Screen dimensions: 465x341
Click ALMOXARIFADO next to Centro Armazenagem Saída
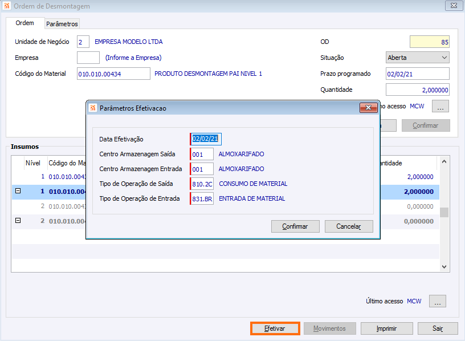coord(241,154)
